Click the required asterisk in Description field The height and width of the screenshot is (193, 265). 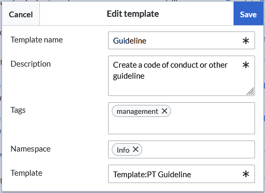(246, 65)
